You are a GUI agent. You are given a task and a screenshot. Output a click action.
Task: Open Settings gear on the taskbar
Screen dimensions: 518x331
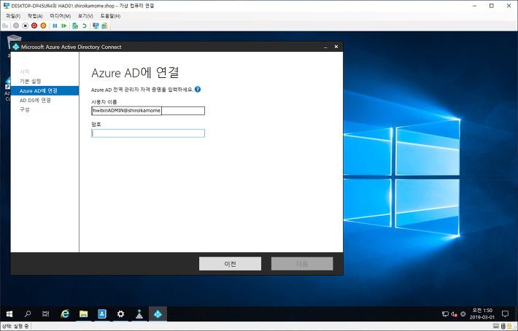click(x=120, y=314)
